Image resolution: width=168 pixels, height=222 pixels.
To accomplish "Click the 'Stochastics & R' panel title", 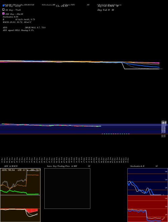I will (x=137, y=166).
